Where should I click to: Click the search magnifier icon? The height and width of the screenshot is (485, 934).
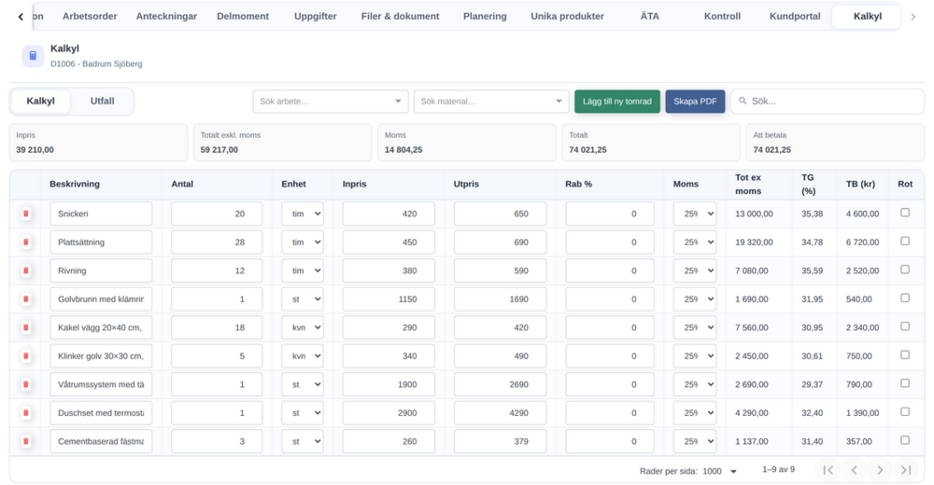[x=743, y=101]
